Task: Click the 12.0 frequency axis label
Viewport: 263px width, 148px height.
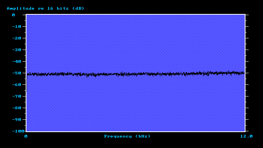Action: click(246, 136)
